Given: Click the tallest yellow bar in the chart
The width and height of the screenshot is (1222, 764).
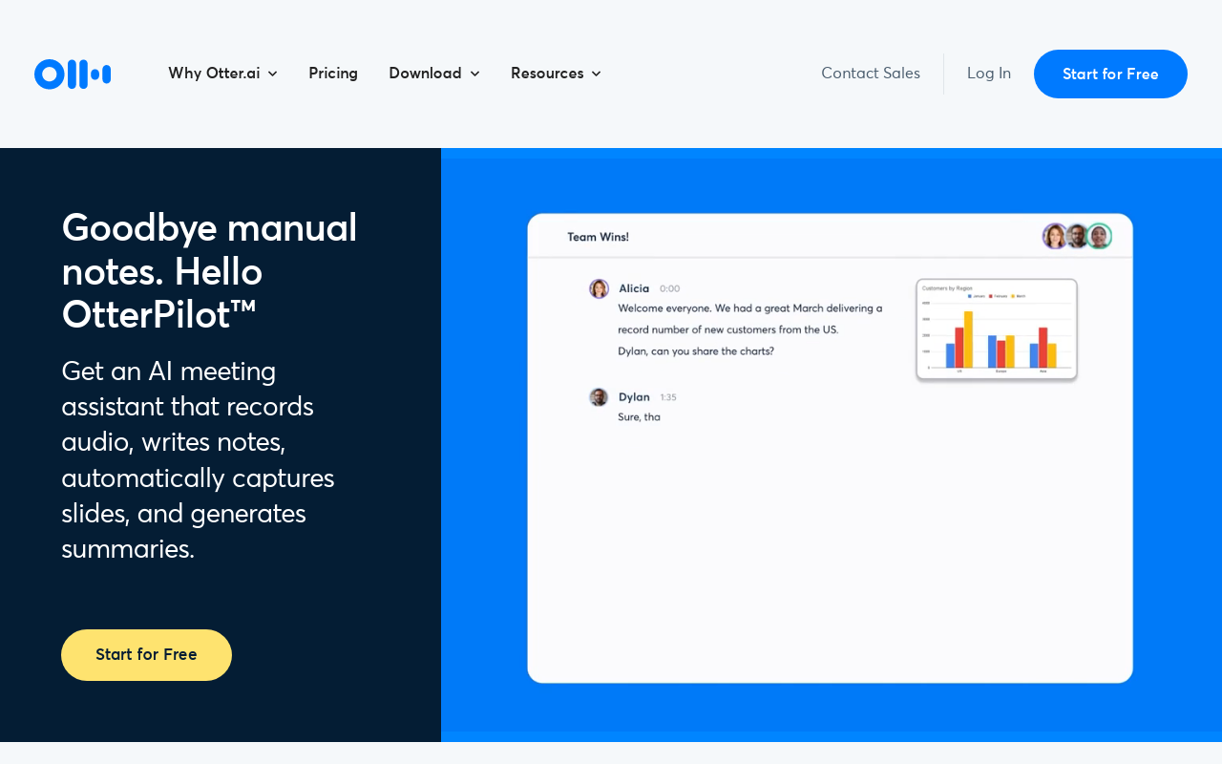Looking at the screenshot, I should [968, 339].
